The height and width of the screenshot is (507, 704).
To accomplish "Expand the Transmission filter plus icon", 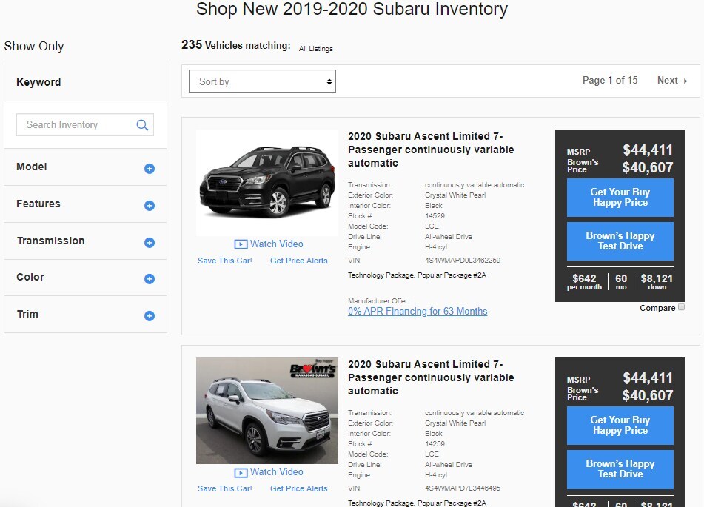I will 150,243.
